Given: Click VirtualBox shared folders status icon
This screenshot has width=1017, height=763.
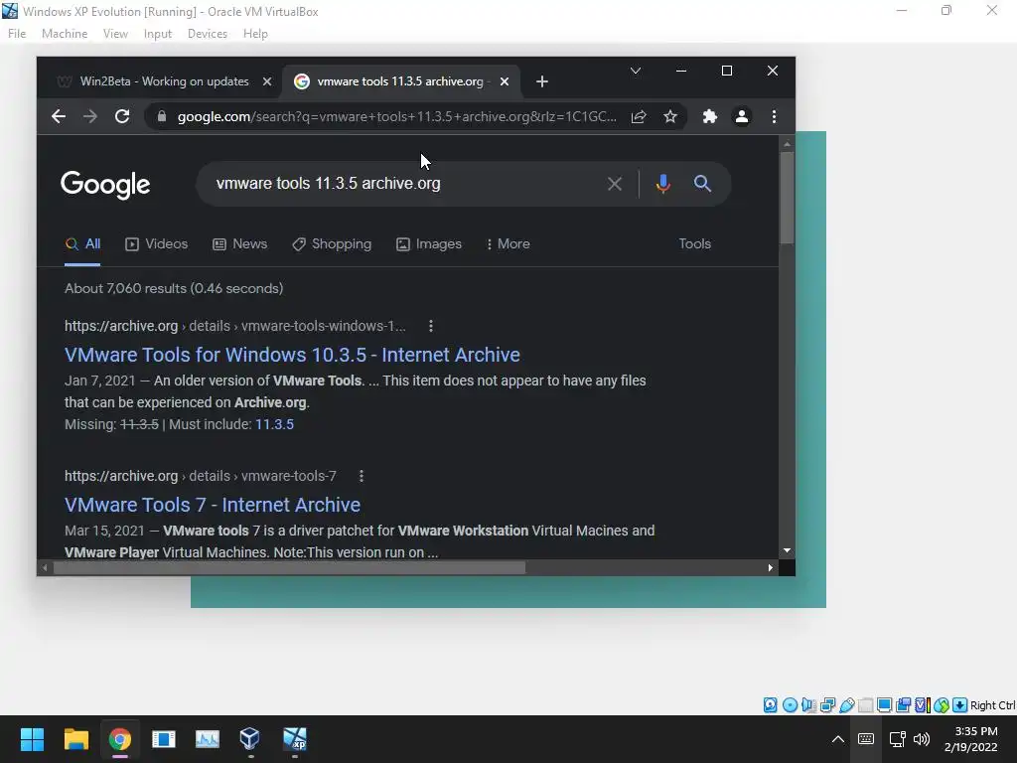Looking at the screenshot, I should (x=865, y=704).
